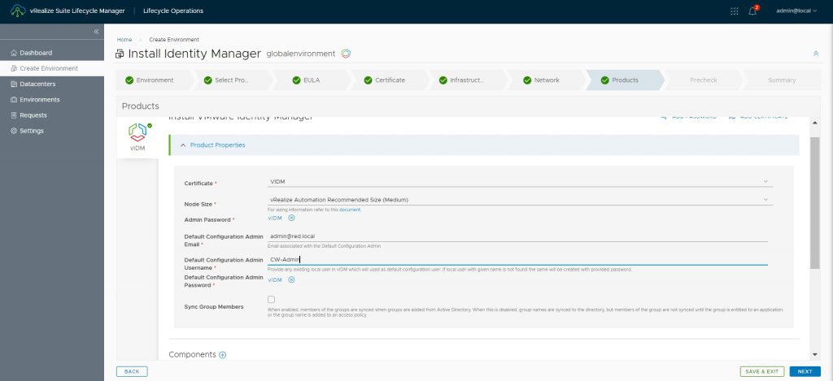Image resolution: width=833 pixels, height=381 pixels.
Task: Click the globalenvironment colored ring icon
Action: tap(346, 54)
